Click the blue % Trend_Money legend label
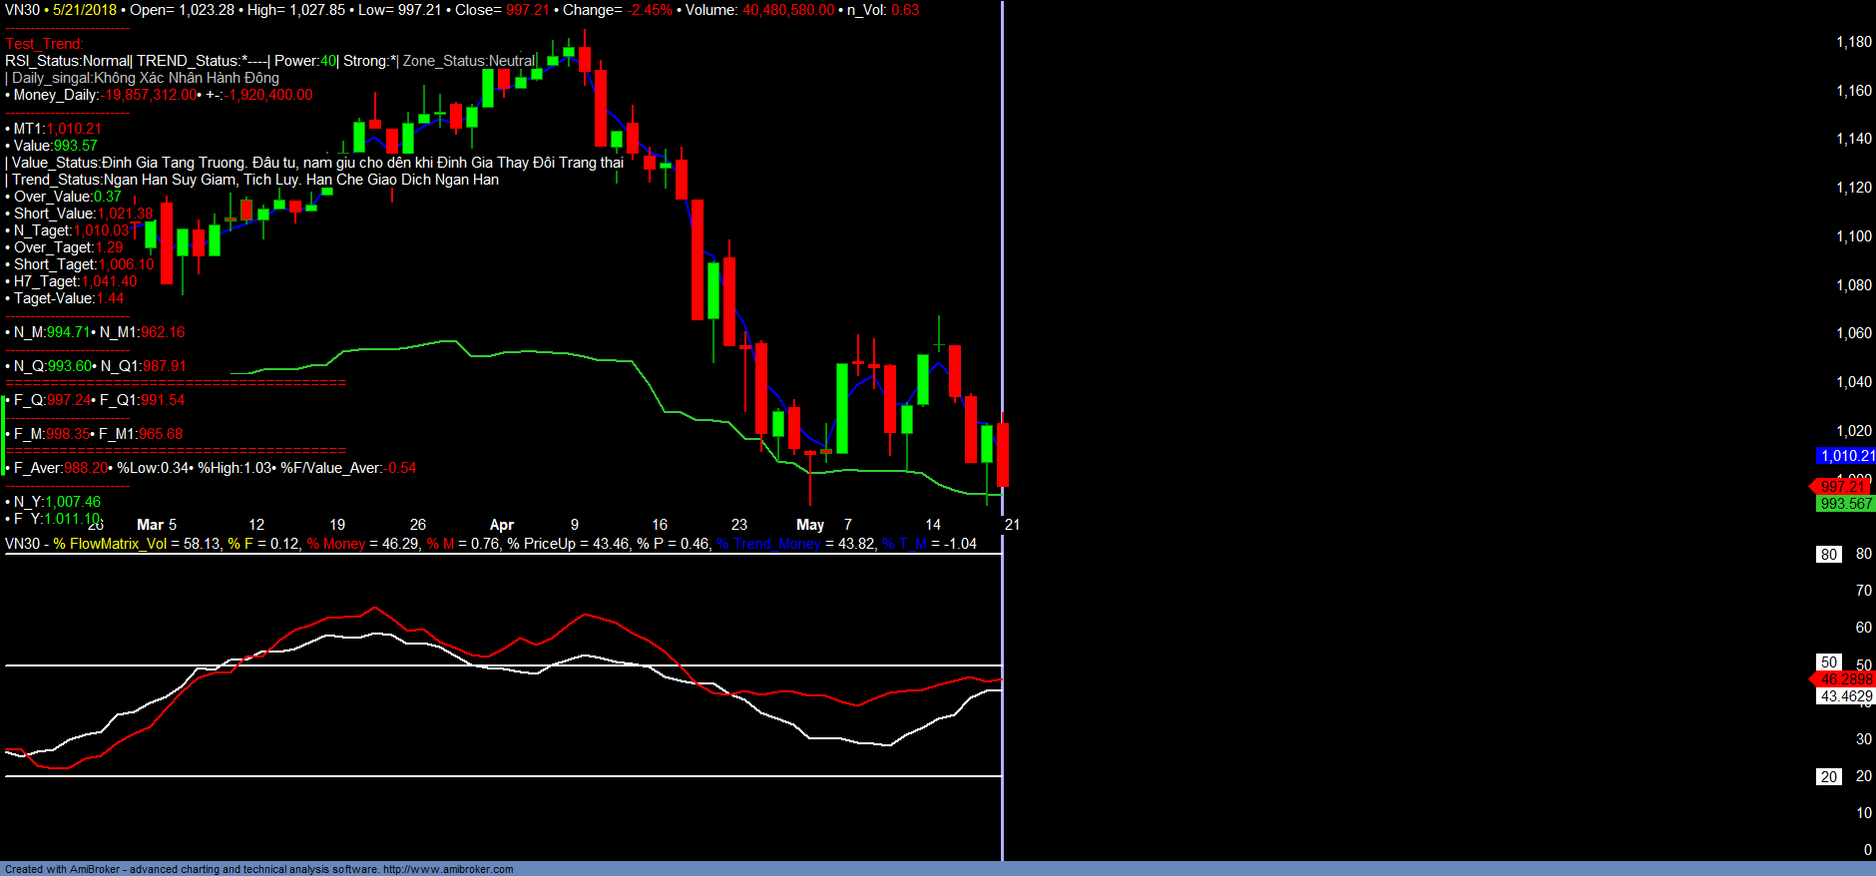Image resolution: width=1876 pixels, height=876 pixels. (x=768, y=544)
